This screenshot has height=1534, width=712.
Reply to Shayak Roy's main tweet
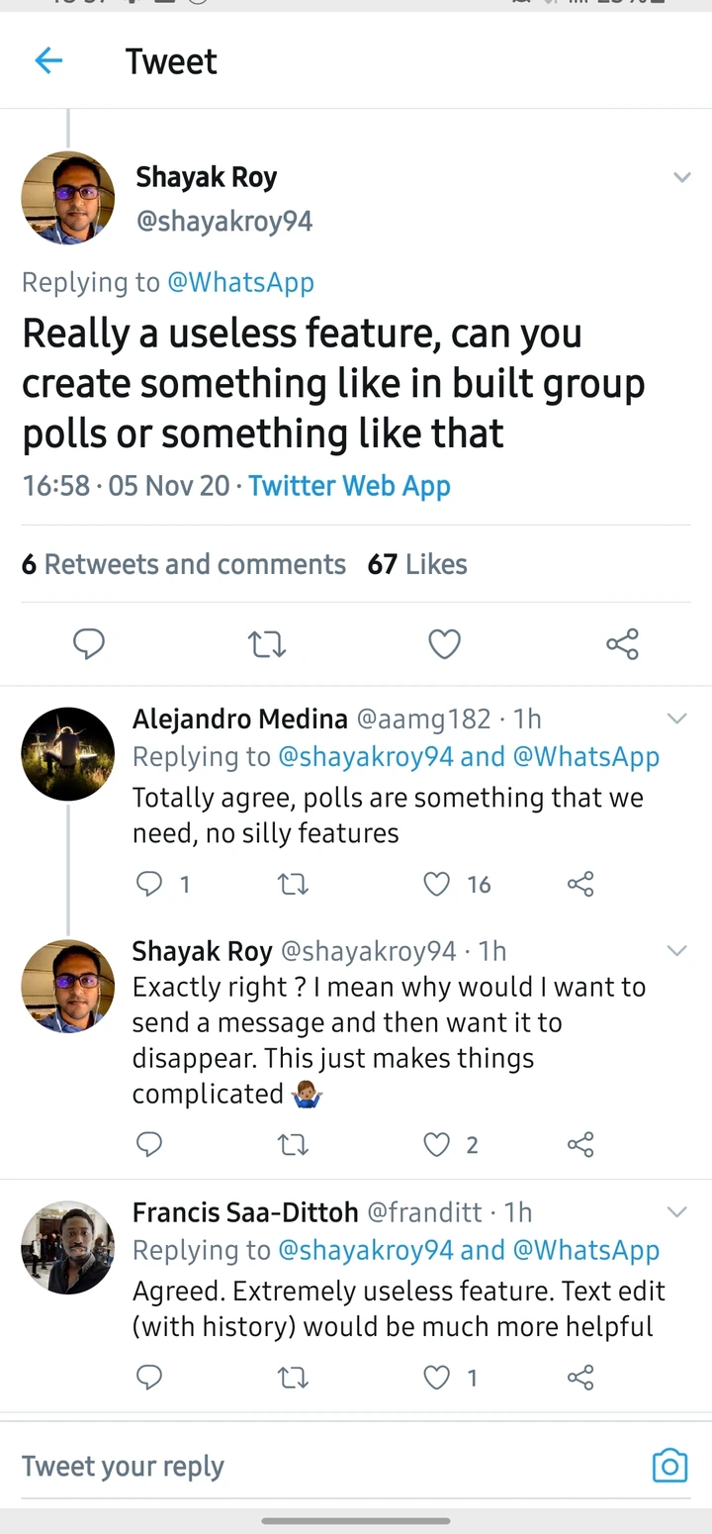pos(89,644)
